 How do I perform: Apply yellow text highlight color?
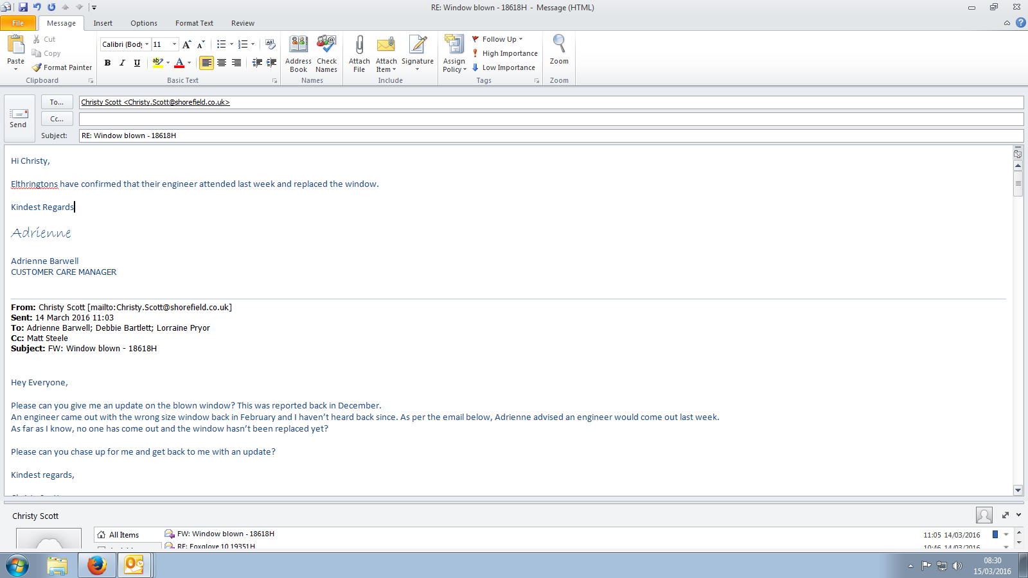pyautogui.click(x=157, y=62)
